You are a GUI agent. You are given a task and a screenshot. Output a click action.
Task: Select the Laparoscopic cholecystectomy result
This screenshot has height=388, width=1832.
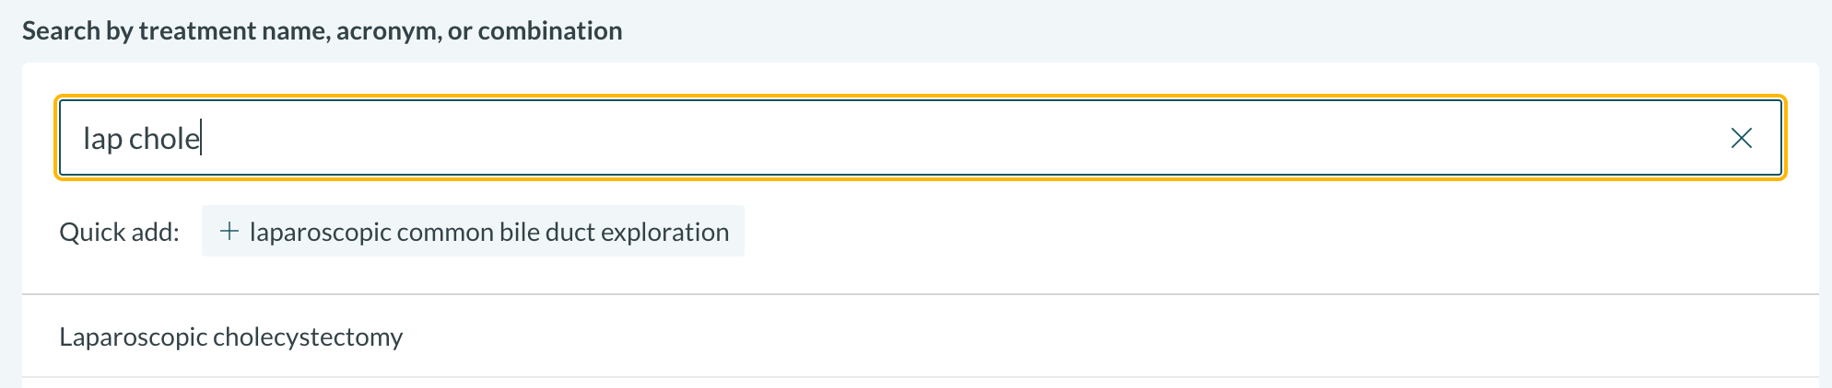click(231, 337)
